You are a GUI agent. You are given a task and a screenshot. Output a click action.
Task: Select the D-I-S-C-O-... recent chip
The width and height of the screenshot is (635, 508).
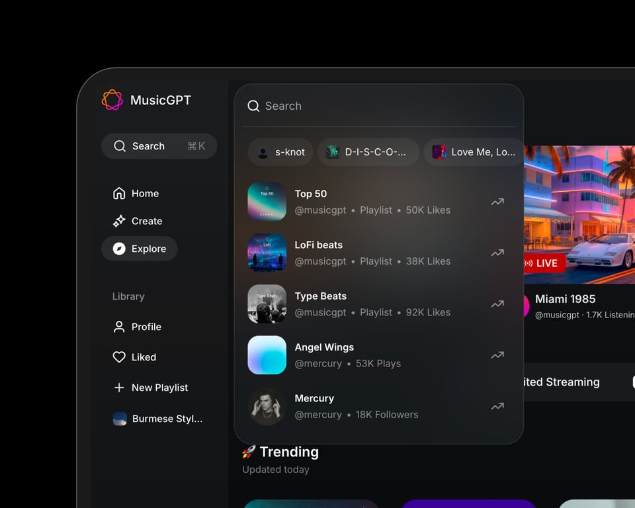[x=368, y=152]
